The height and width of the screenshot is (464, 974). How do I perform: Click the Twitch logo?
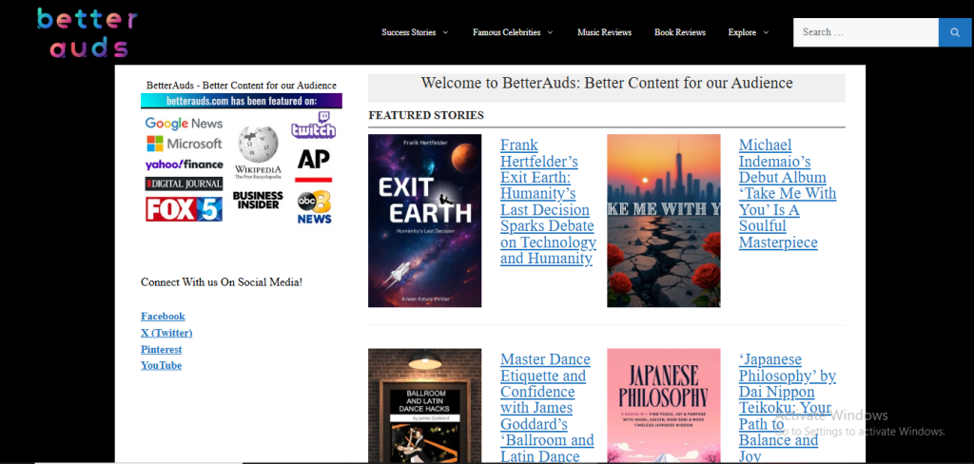pyautogui.click(x=313, y=126)
